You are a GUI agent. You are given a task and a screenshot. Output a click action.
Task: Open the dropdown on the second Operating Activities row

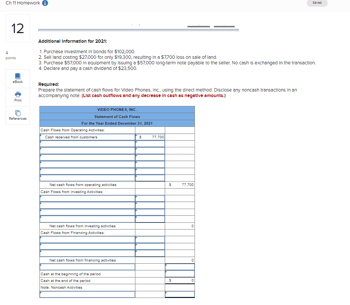pyautogui.click(x=87, y=150)
